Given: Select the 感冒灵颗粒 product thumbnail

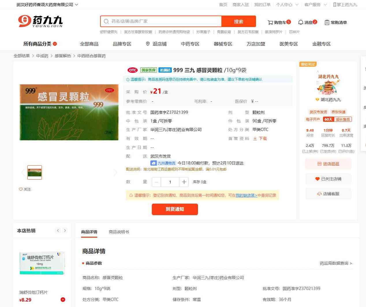Looking at the screenshot, I should (x=35, y=173).
